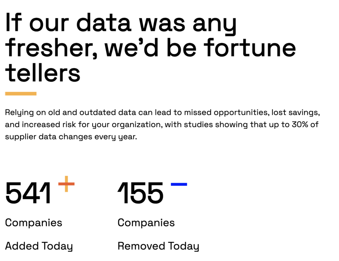Select the number 541 counter
The image size is (339, 261).
(28, 193)
